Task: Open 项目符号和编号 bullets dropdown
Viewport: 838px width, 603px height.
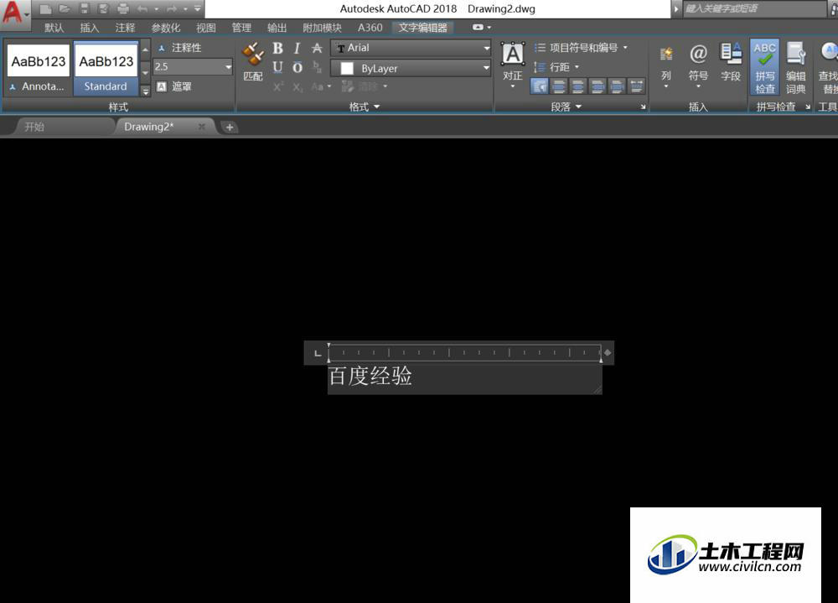Action: [x=582, y=48]
